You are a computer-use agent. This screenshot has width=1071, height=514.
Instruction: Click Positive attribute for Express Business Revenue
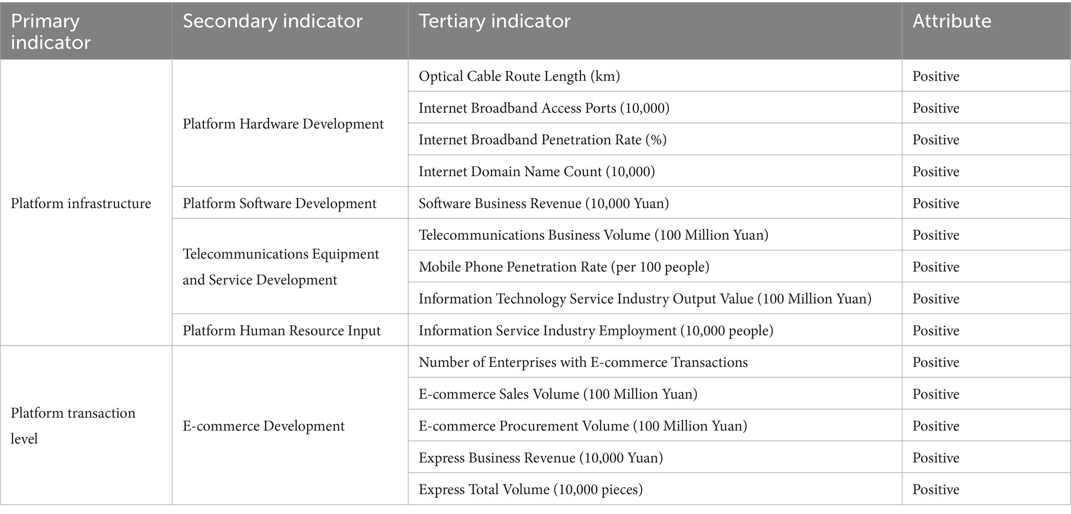click(x=936, y=458)
